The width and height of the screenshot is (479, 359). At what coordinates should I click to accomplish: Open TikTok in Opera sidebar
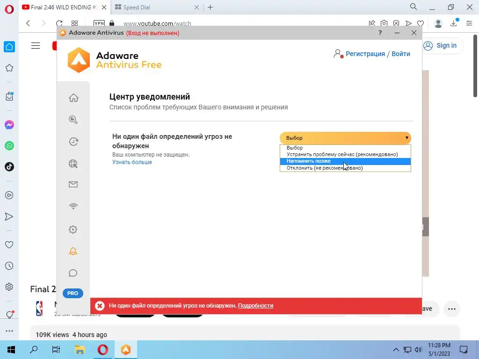pos(9,167)
